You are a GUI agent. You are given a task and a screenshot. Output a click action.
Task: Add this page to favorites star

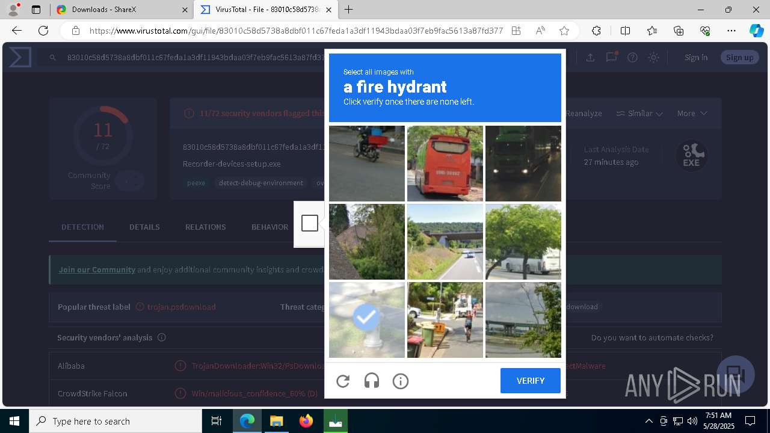click(x=564, y=31)
